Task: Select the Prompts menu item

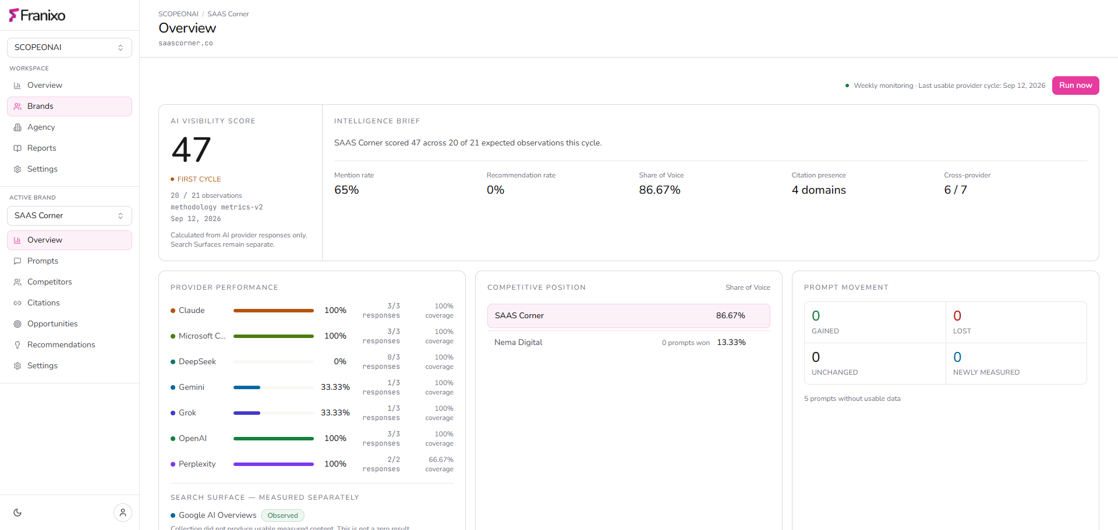Action: pos(69,261)
